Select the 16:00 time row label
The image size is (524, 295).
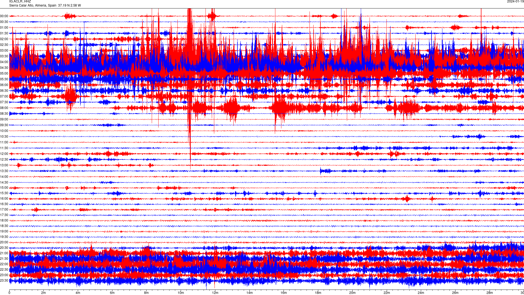pyautogui.click(x=4, y=199)
